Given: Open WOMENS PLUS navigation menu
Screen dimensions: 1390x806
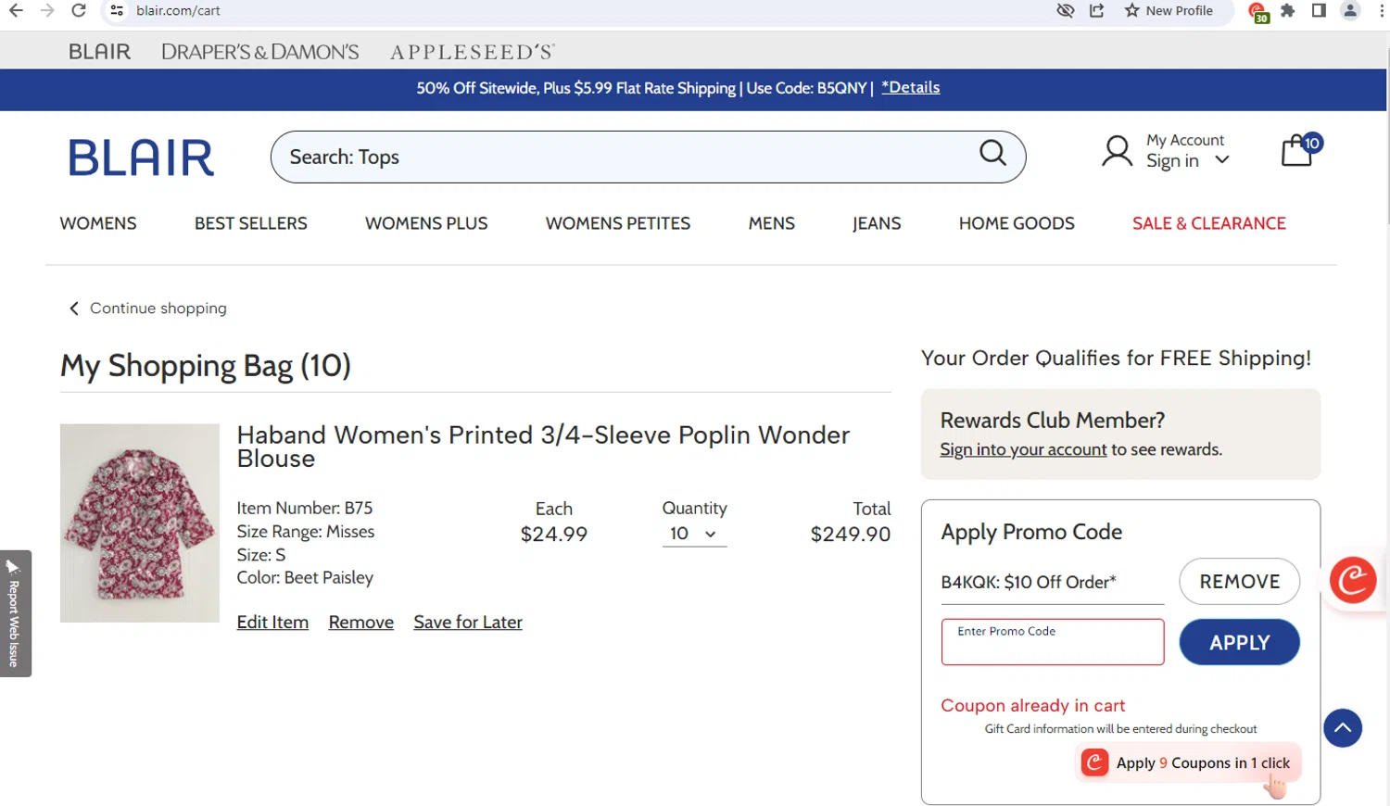Looking at the screenshot, I should click(x=426, y=223).
